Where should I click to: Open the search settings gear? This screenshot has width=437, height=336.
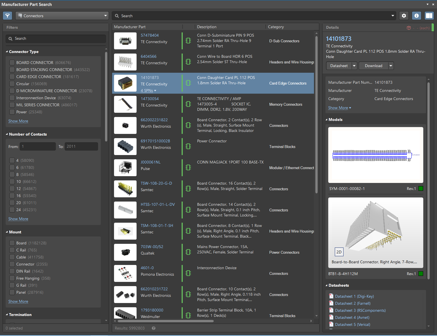pos(404,16)
